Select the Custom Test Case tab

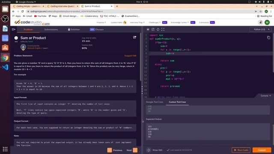click(x=177, y=102)
